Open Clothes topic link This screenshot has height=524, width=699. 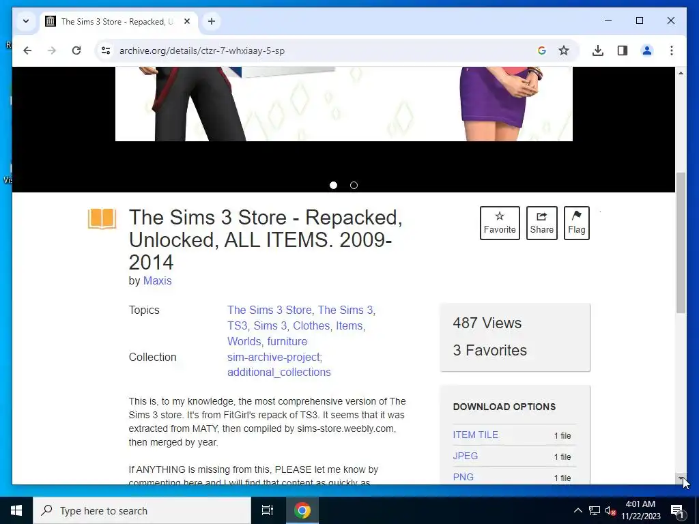[311, 325]
